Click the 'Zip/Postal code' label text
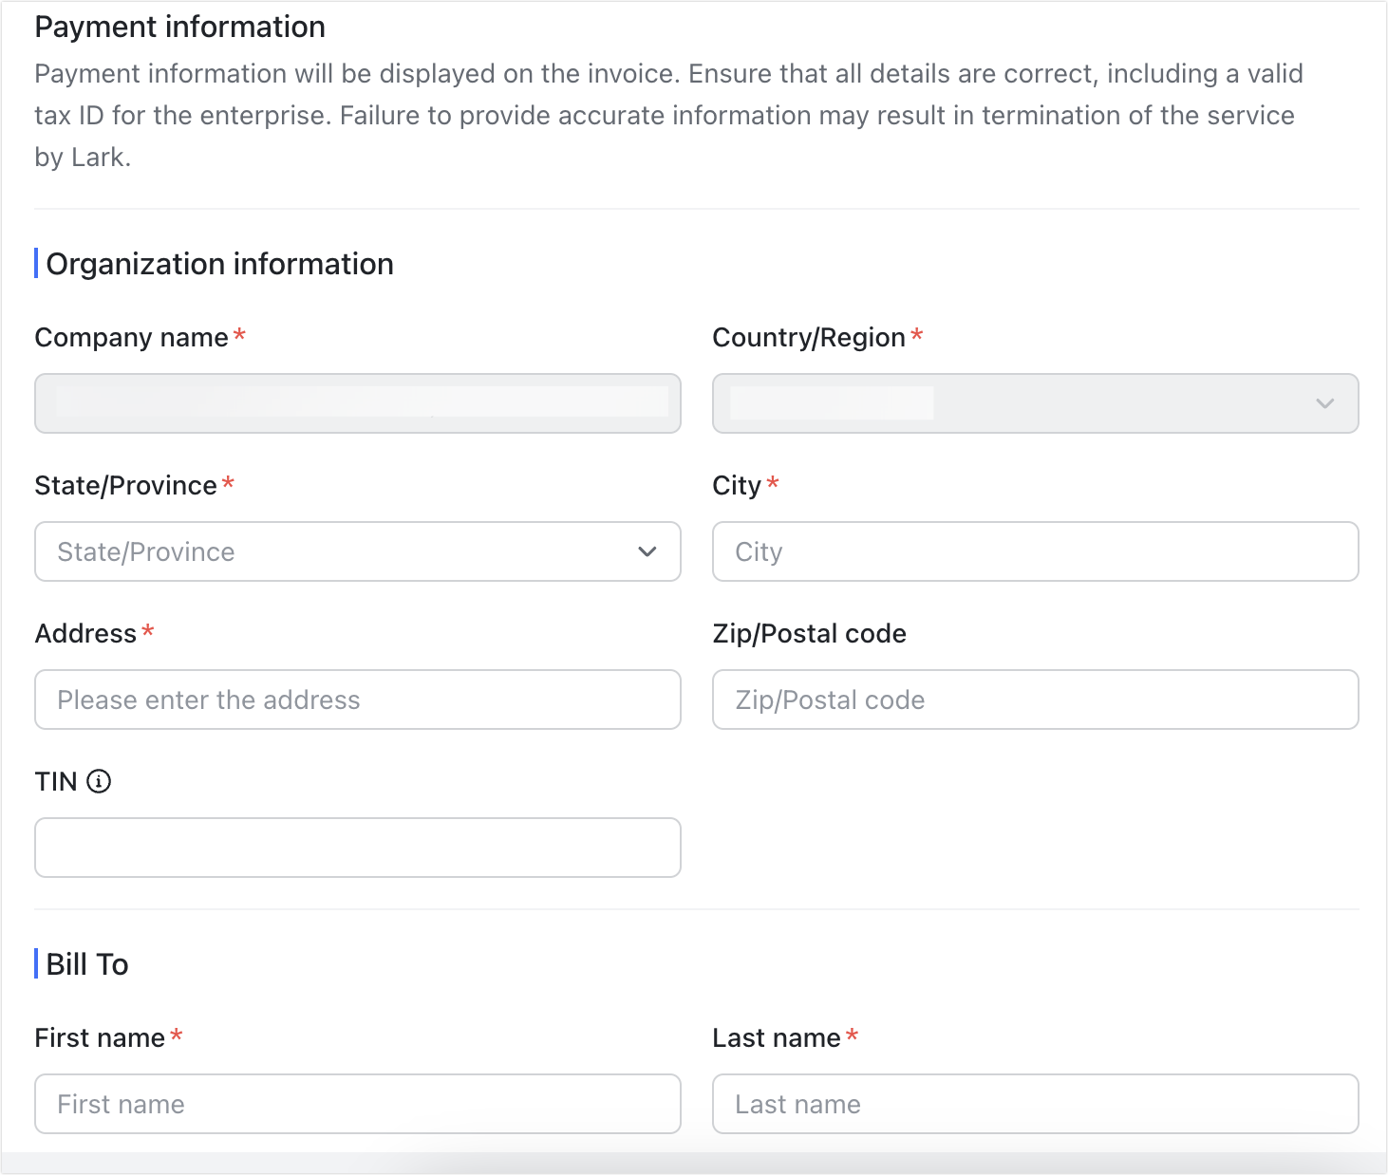 pos(809,634)
